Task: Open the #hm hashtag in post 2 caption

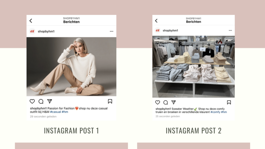Action: click(224, 112)
